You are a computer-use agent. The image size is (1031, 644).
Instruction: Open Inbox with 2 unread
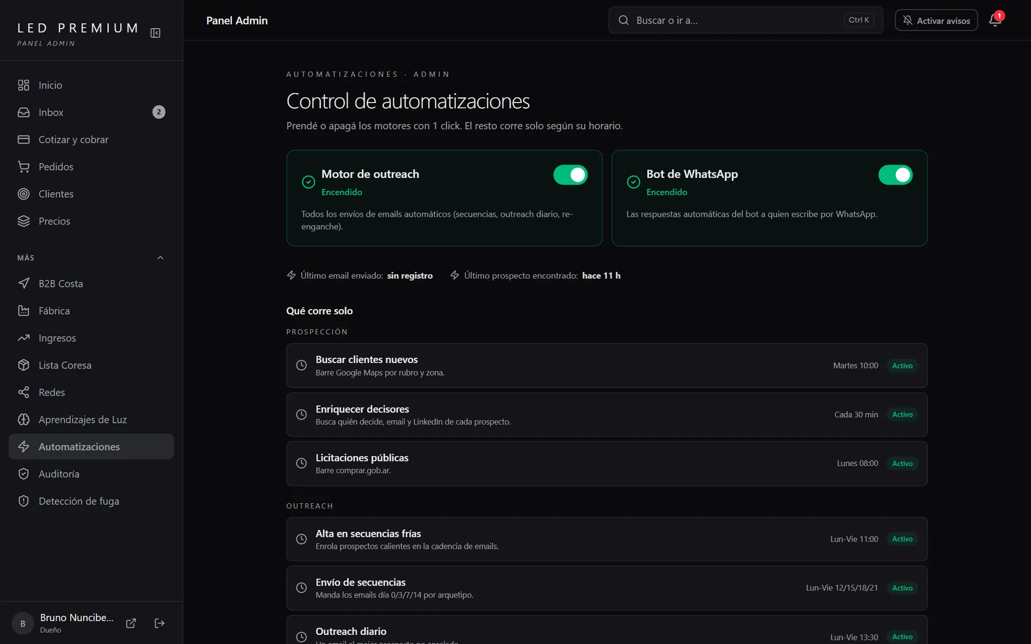[91, 112]
